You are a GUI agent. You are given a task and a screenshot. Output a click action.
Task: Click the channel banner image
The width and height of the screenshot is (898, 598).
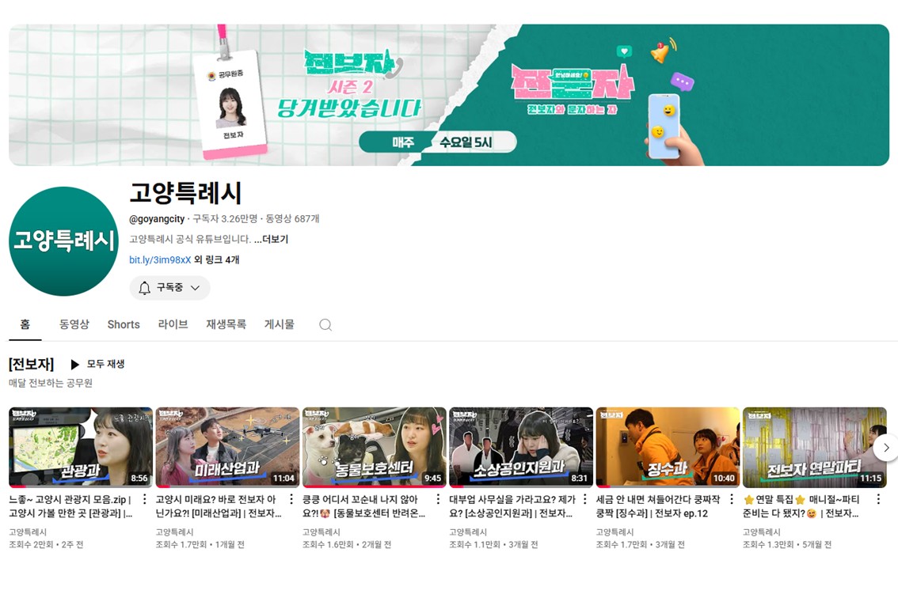[x=449, y=95]
